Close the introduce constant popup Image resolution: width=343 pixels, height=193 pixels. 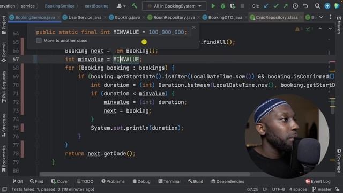click(194, 27)
